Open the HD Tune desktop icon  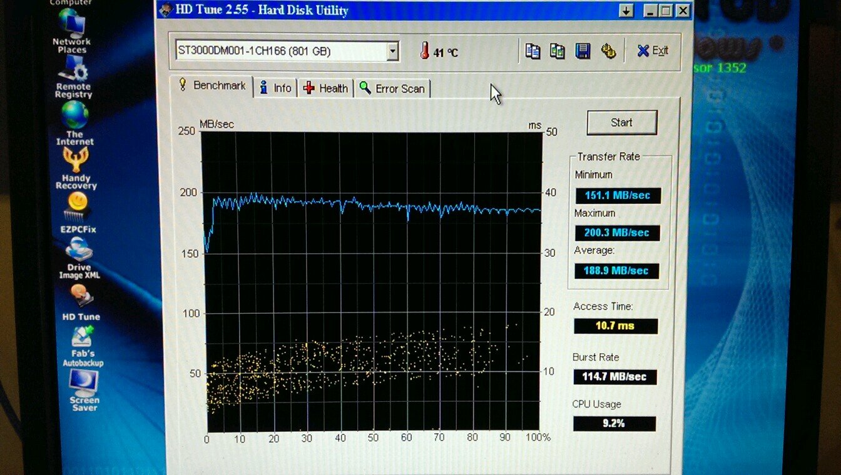click(x=81, y=302)
